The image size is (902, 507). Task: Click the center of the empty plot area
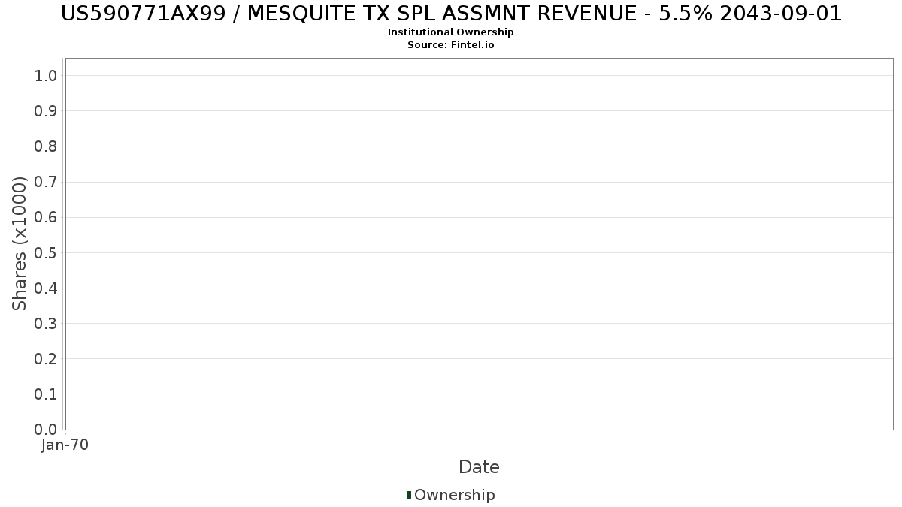tap(480, 244)
